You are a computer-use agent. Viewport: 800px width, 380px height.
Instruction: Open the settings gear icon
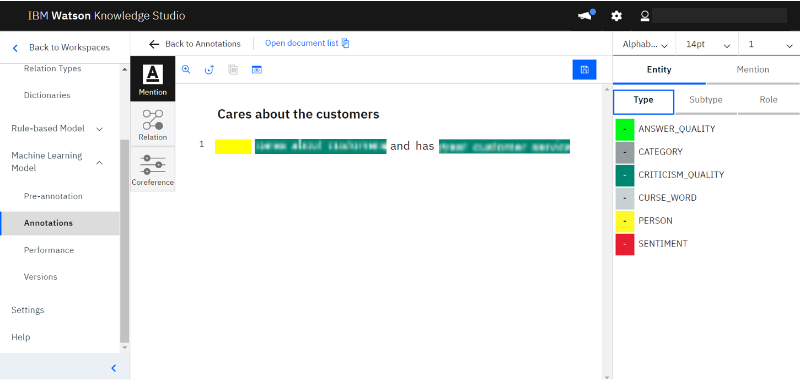pyautogui.click(x=616, y=16)
